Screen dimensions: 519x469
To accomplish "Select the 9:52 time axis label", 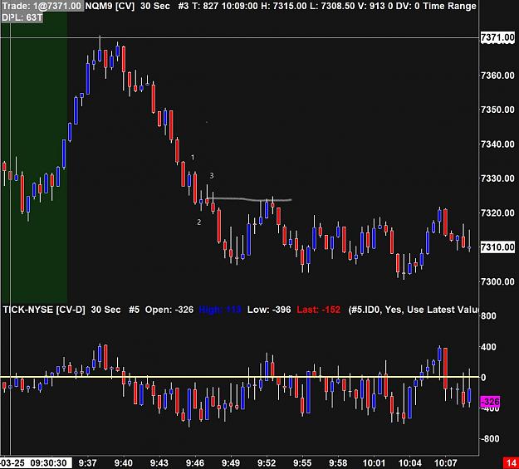I will click(x=267, y=462).
